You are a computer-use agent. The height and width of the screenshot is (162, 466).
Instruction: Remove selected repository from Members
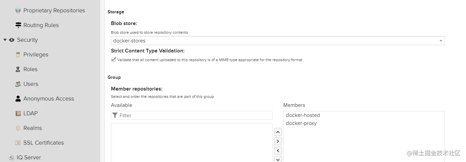[278, 151]
